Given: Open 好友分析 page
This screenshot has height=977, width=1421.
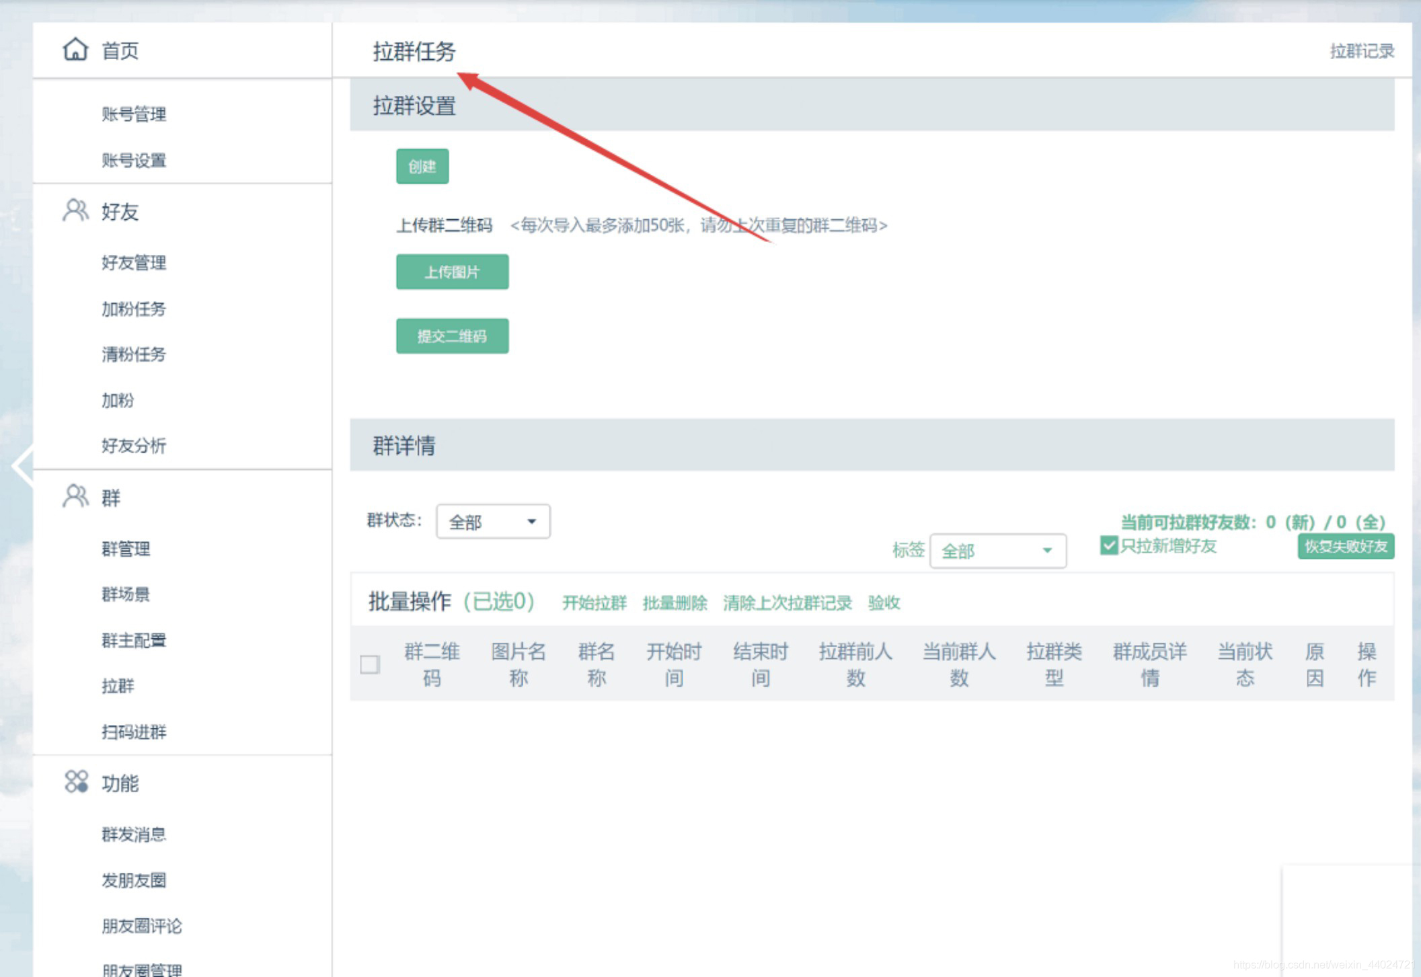Looking at the screenshot, I should click(x=134, y=445).
